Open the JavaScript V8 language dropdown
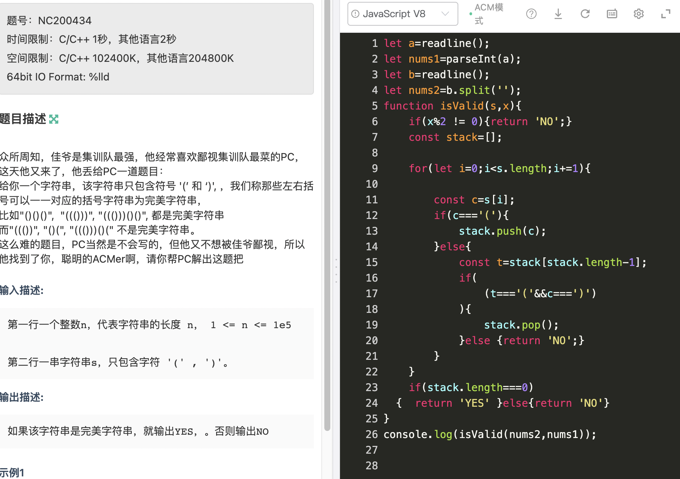This screenshot has width=680, height=479. [x=402, y=14]
